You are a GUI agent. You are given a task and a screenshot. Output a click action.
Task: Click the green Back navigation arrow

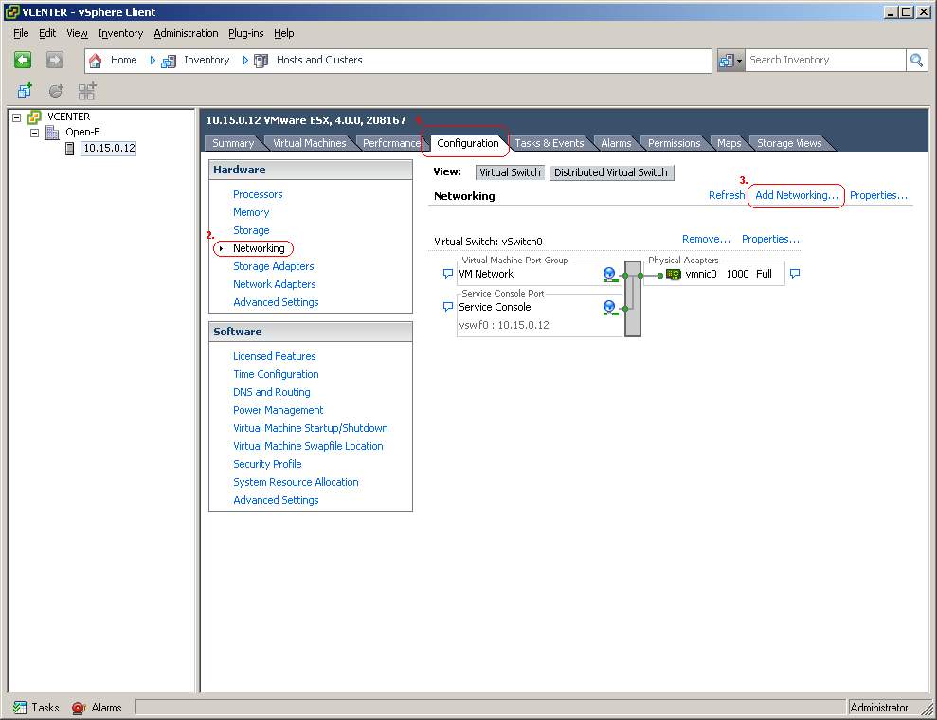[23, 60]
